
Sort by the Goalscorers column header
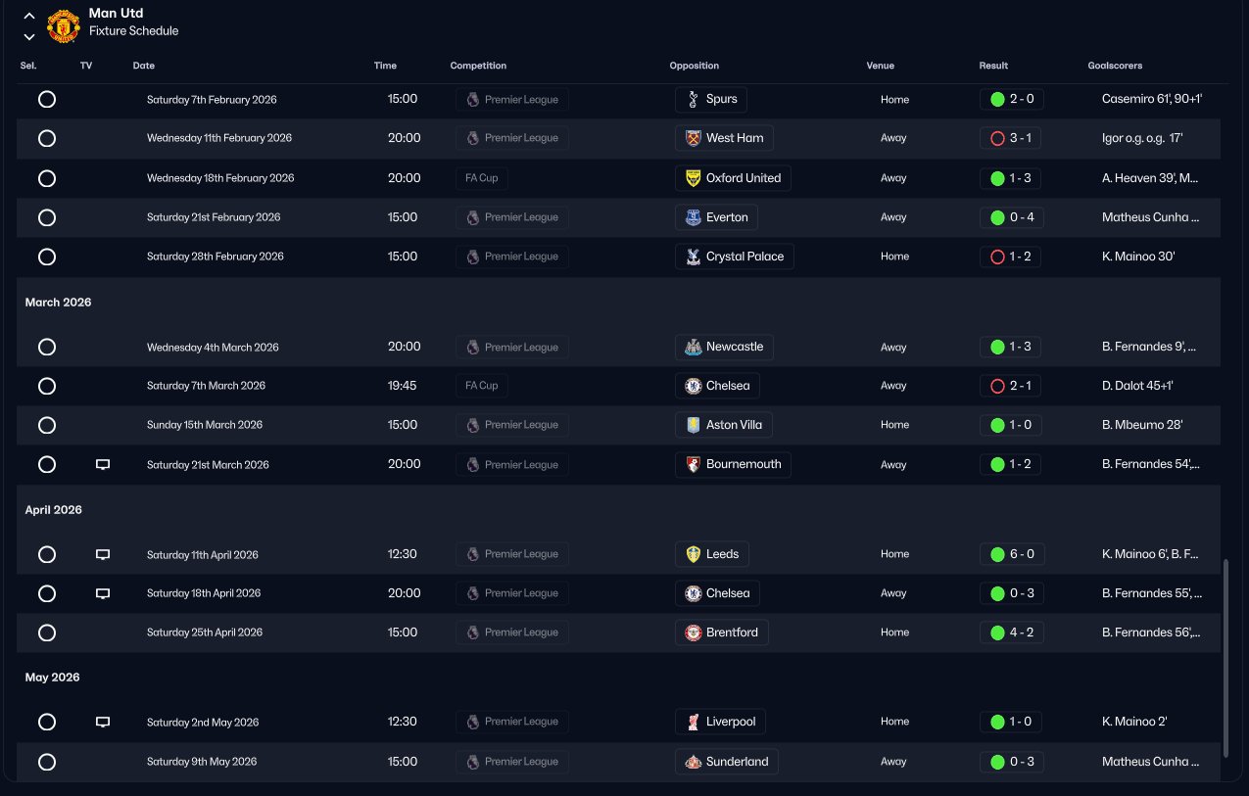point(1115,66)
